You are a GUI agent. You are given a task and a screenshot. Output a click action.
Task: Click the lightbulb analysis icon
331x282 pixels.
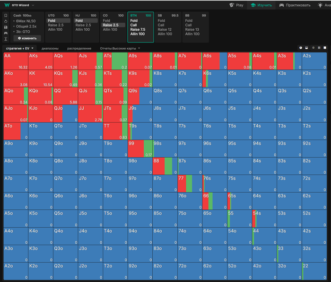320,5
